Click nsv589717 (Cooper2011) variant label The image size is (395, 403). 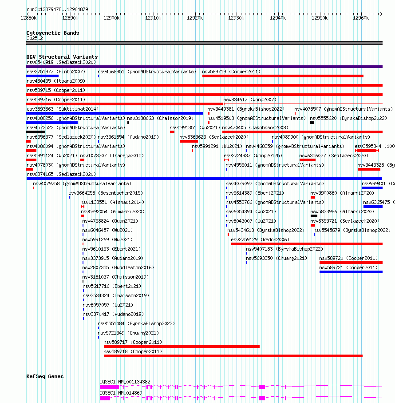(x=133, y=342)
